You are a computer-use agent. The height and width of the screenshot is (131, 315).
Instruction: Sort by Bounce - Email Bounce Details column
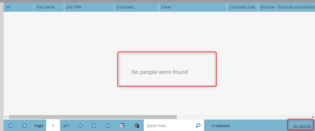[x=286, y=7]
